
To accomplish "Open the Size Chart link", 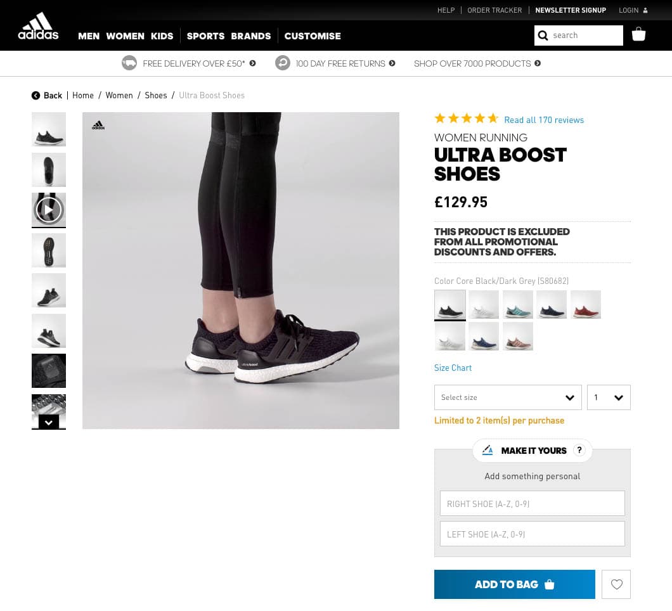I will (453, 368).
